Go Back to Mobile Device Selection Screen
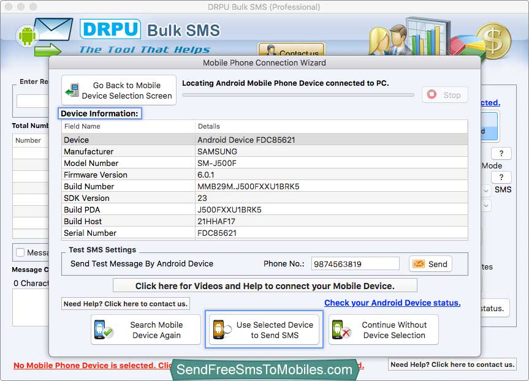This screenshot has height=381, width=529. click(x=119, y=90)
